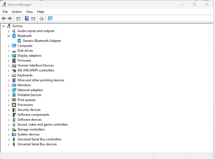Select the Security devices label
The height and width of the screenshot is (159, 215).
point(29,110)
